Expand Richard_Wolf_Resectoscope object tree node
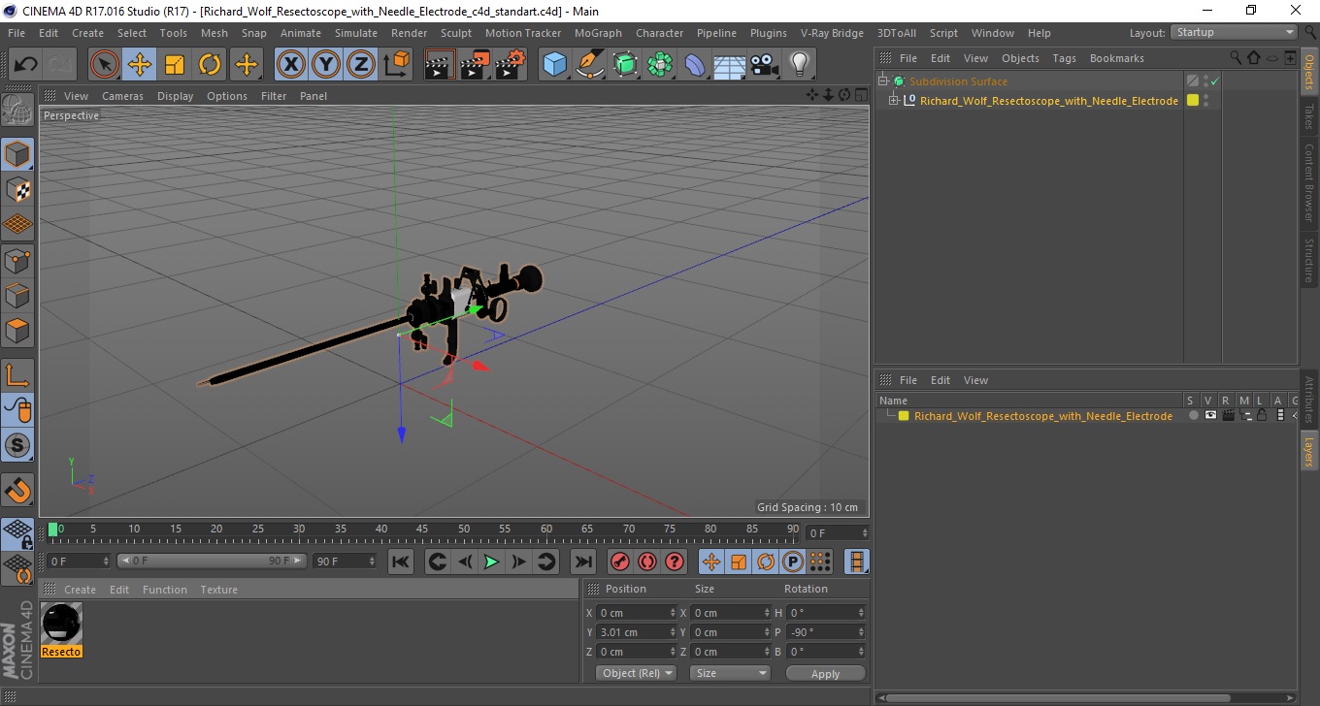 tap(894, 100)
